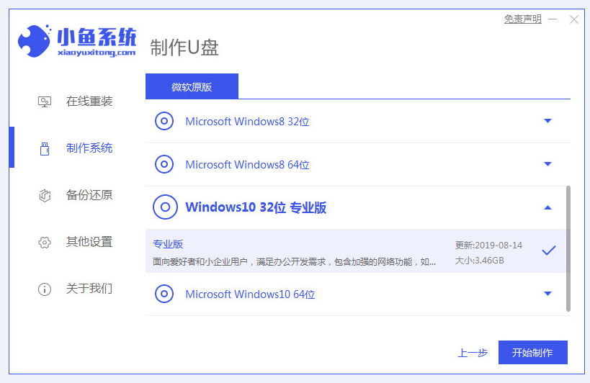This screenshot has width=590, height=383.
Task: Click the system list vertical scrollbar
Action: point(568,248)
